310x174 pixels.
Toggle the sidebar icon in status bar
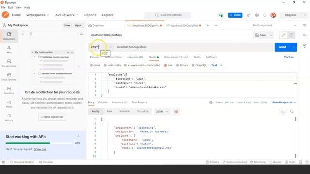(3, 162)
